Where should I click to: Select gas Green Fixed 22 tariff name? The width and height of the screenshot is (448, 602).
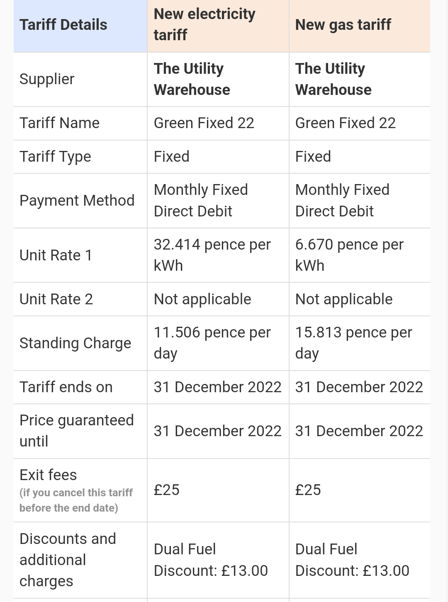coord(346,123)
